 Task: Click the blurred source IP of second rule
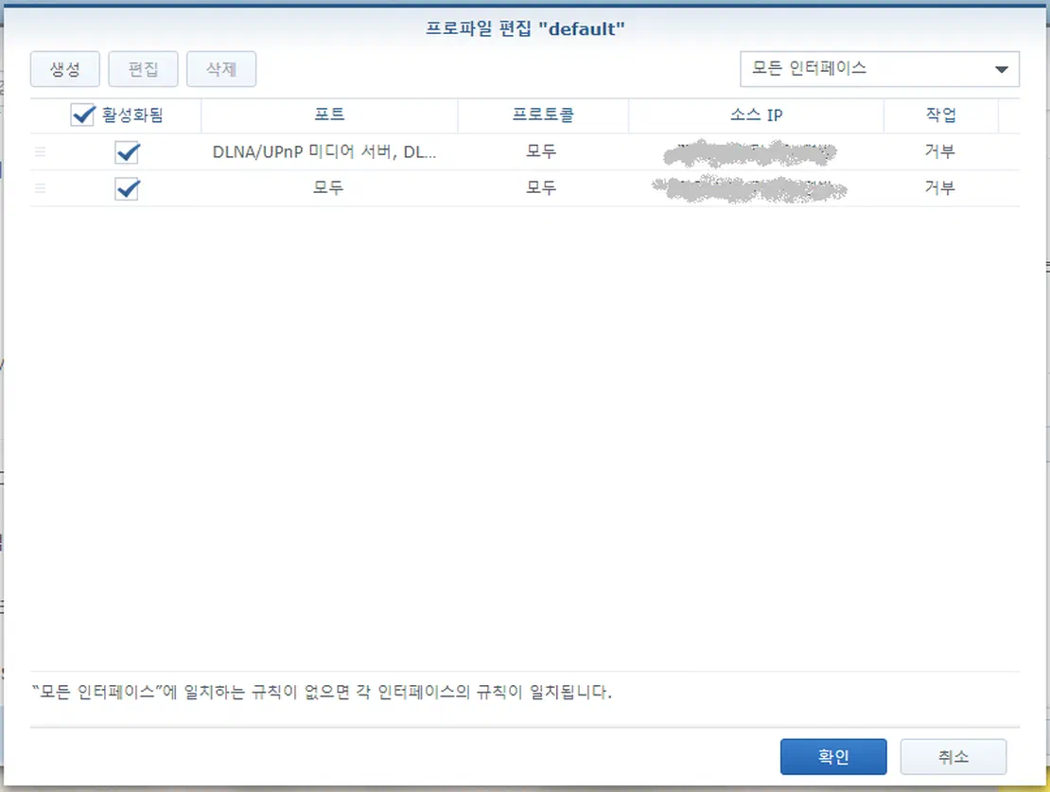pos(749,189)
